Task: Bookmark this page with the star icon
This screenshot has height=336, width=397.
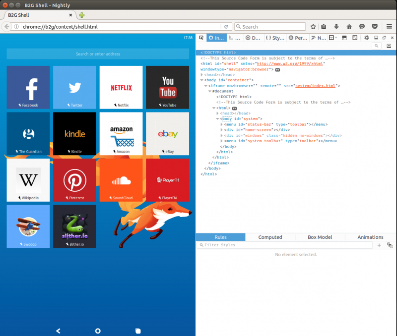Action: 313,27
